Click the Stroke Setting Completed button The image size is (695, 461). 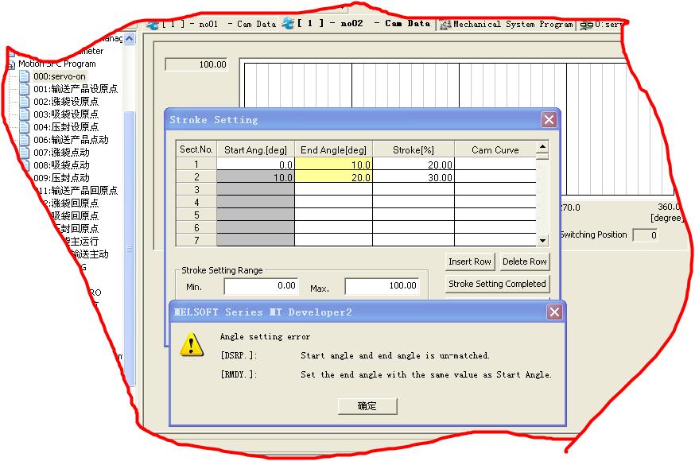pos(497,284)
